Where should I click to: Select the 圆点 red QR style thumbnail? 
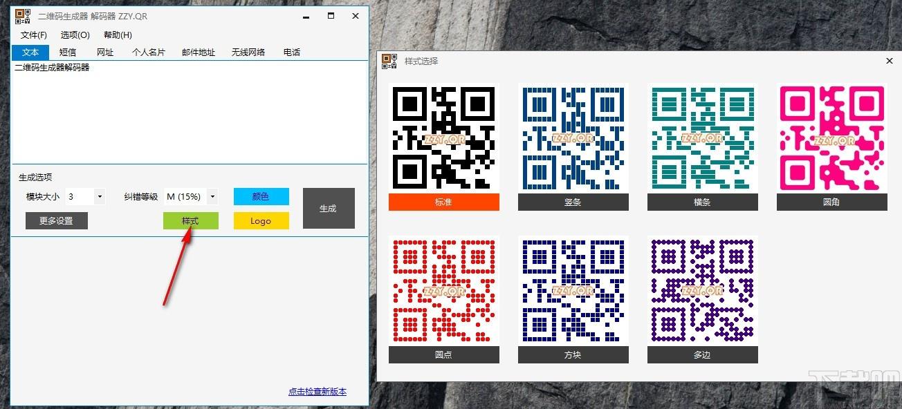(x=444, y=291)
